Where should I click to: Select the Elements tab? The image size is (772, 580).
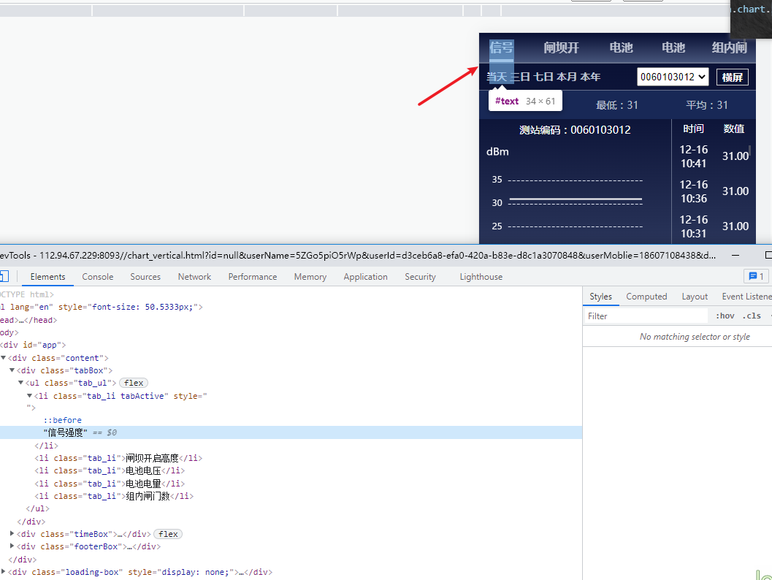coord(47,277)
